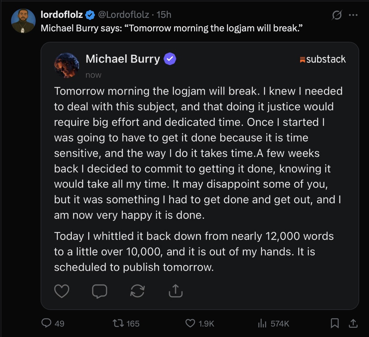Like the lordoflolz post with 1.9K likes
Viewport: 369px width, 337px height.
tap(190, 323)
